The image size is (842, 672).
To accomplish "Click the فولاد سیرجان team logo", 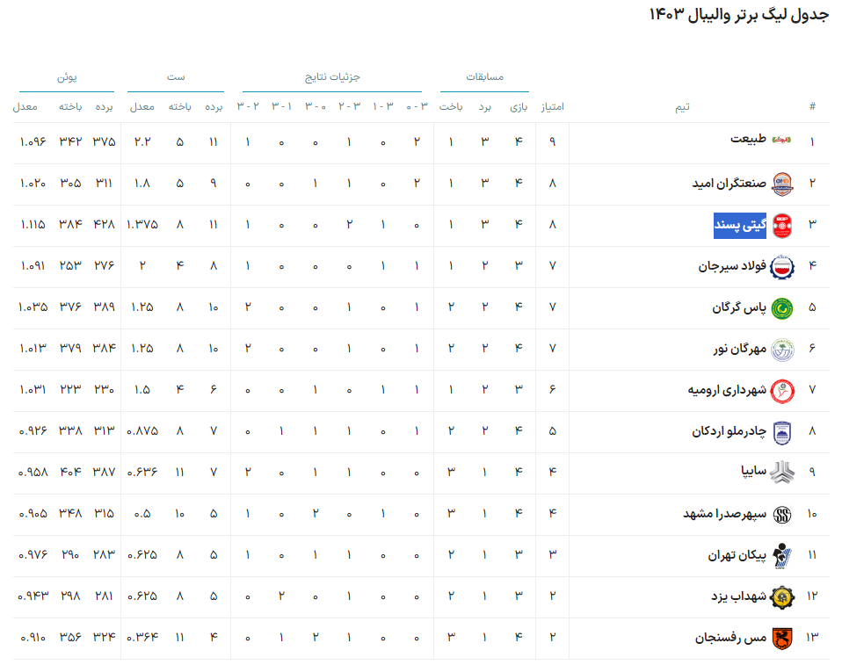I will [782, 267].
